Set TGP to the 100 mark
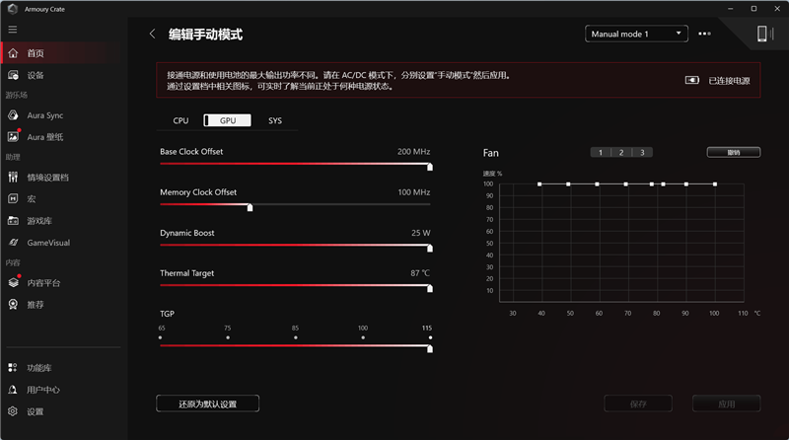The height and width of the screenshot is (440, 789). click(363, 337)
